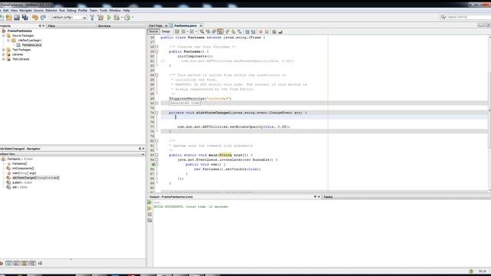The image size is (491, 276).
Task: Click the Profile Main Project icon
Action: (x=127, y=18)
